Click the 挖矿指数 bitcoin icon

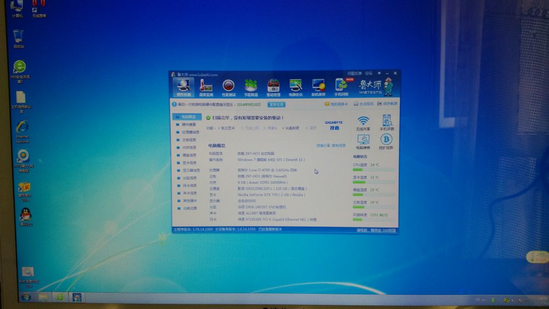386,142
